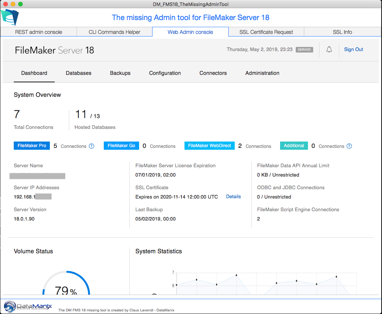
Task: Click the System Statistics heading
Action: pyautogui.click(x=158, y=251)
